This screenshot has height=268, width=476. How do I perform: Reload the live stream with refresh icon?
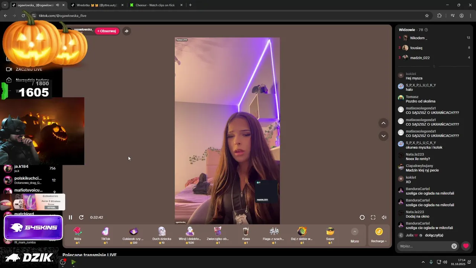(x=81, y=217)
